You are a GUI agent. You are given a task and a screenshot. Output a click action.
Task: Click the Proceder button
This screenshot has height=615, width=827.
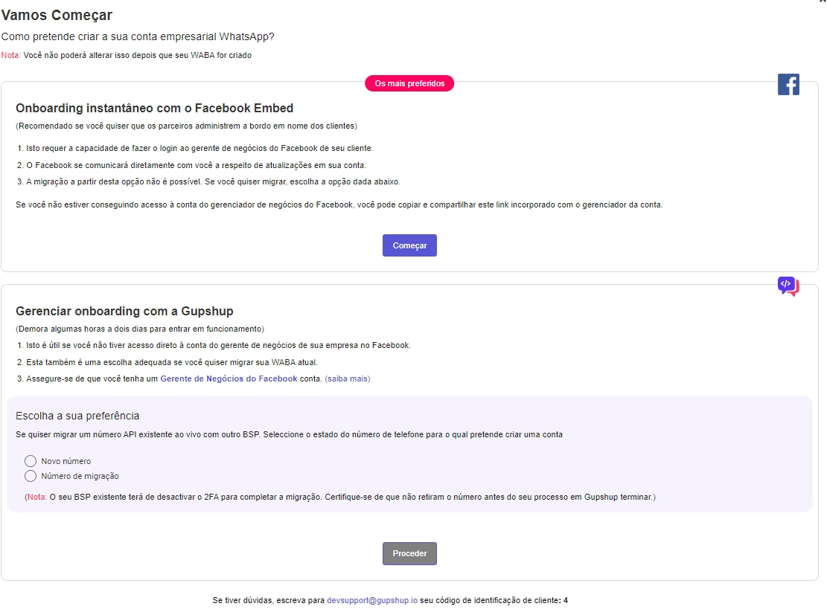pyautogui.click(x=409, y=553)
